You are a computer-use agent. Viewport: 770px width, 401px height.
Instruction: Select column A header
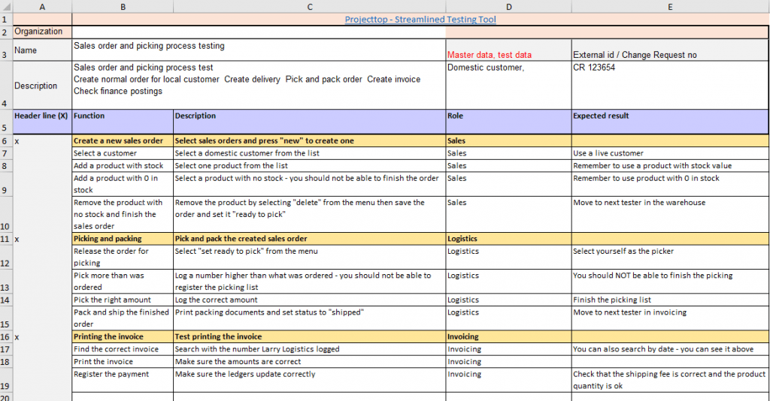point(42,7)
